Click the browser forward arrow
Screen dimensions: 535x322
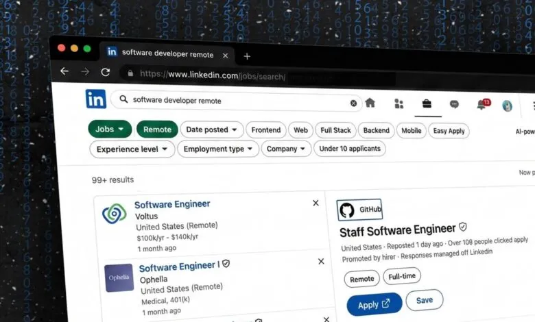tap(85, 71)
